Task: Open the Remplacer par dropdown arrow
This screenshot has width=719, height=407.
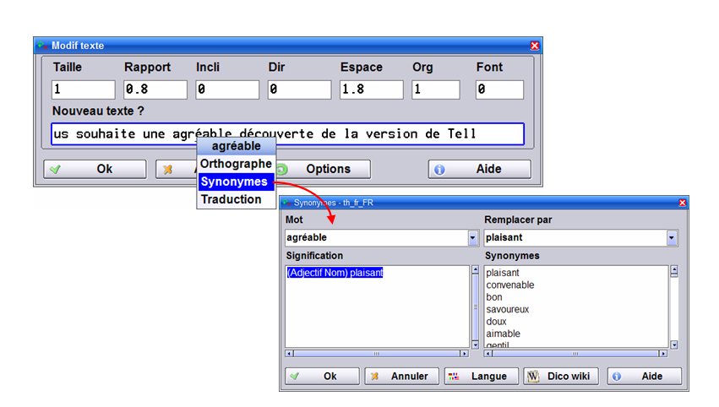Action: point(672,238)
